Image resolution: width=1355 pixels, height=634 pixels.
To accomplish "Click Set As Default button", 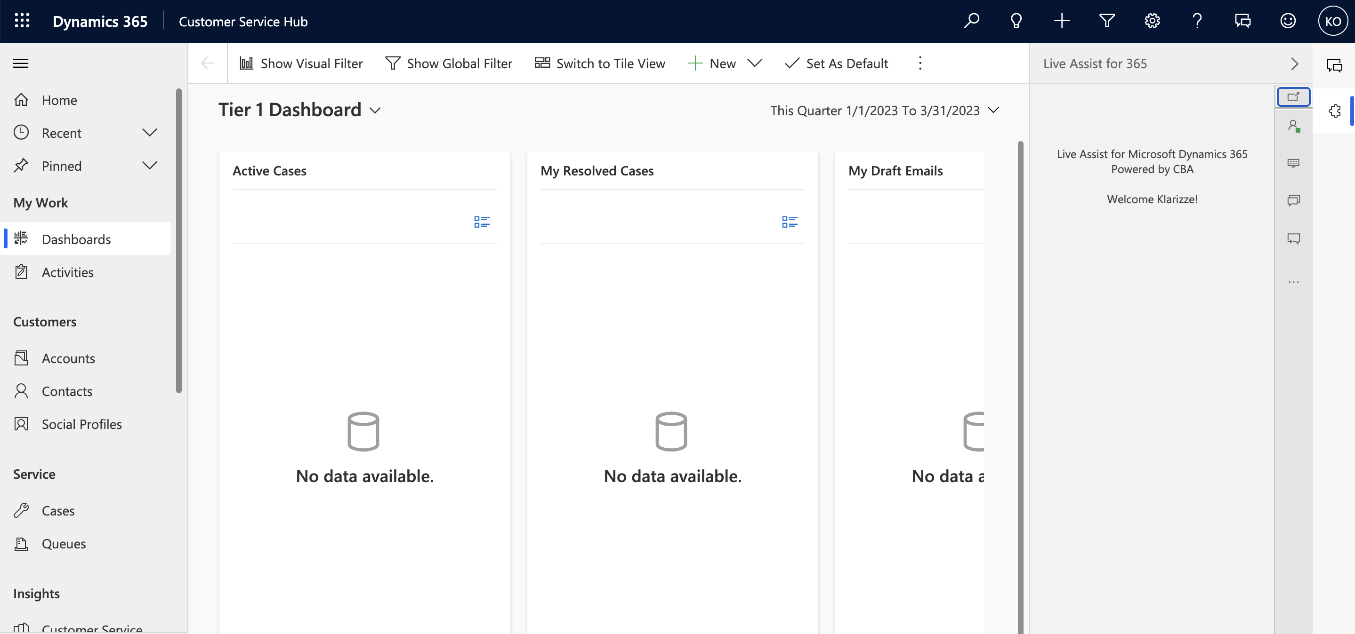I will pyautogui.click(x=836, y=63).
